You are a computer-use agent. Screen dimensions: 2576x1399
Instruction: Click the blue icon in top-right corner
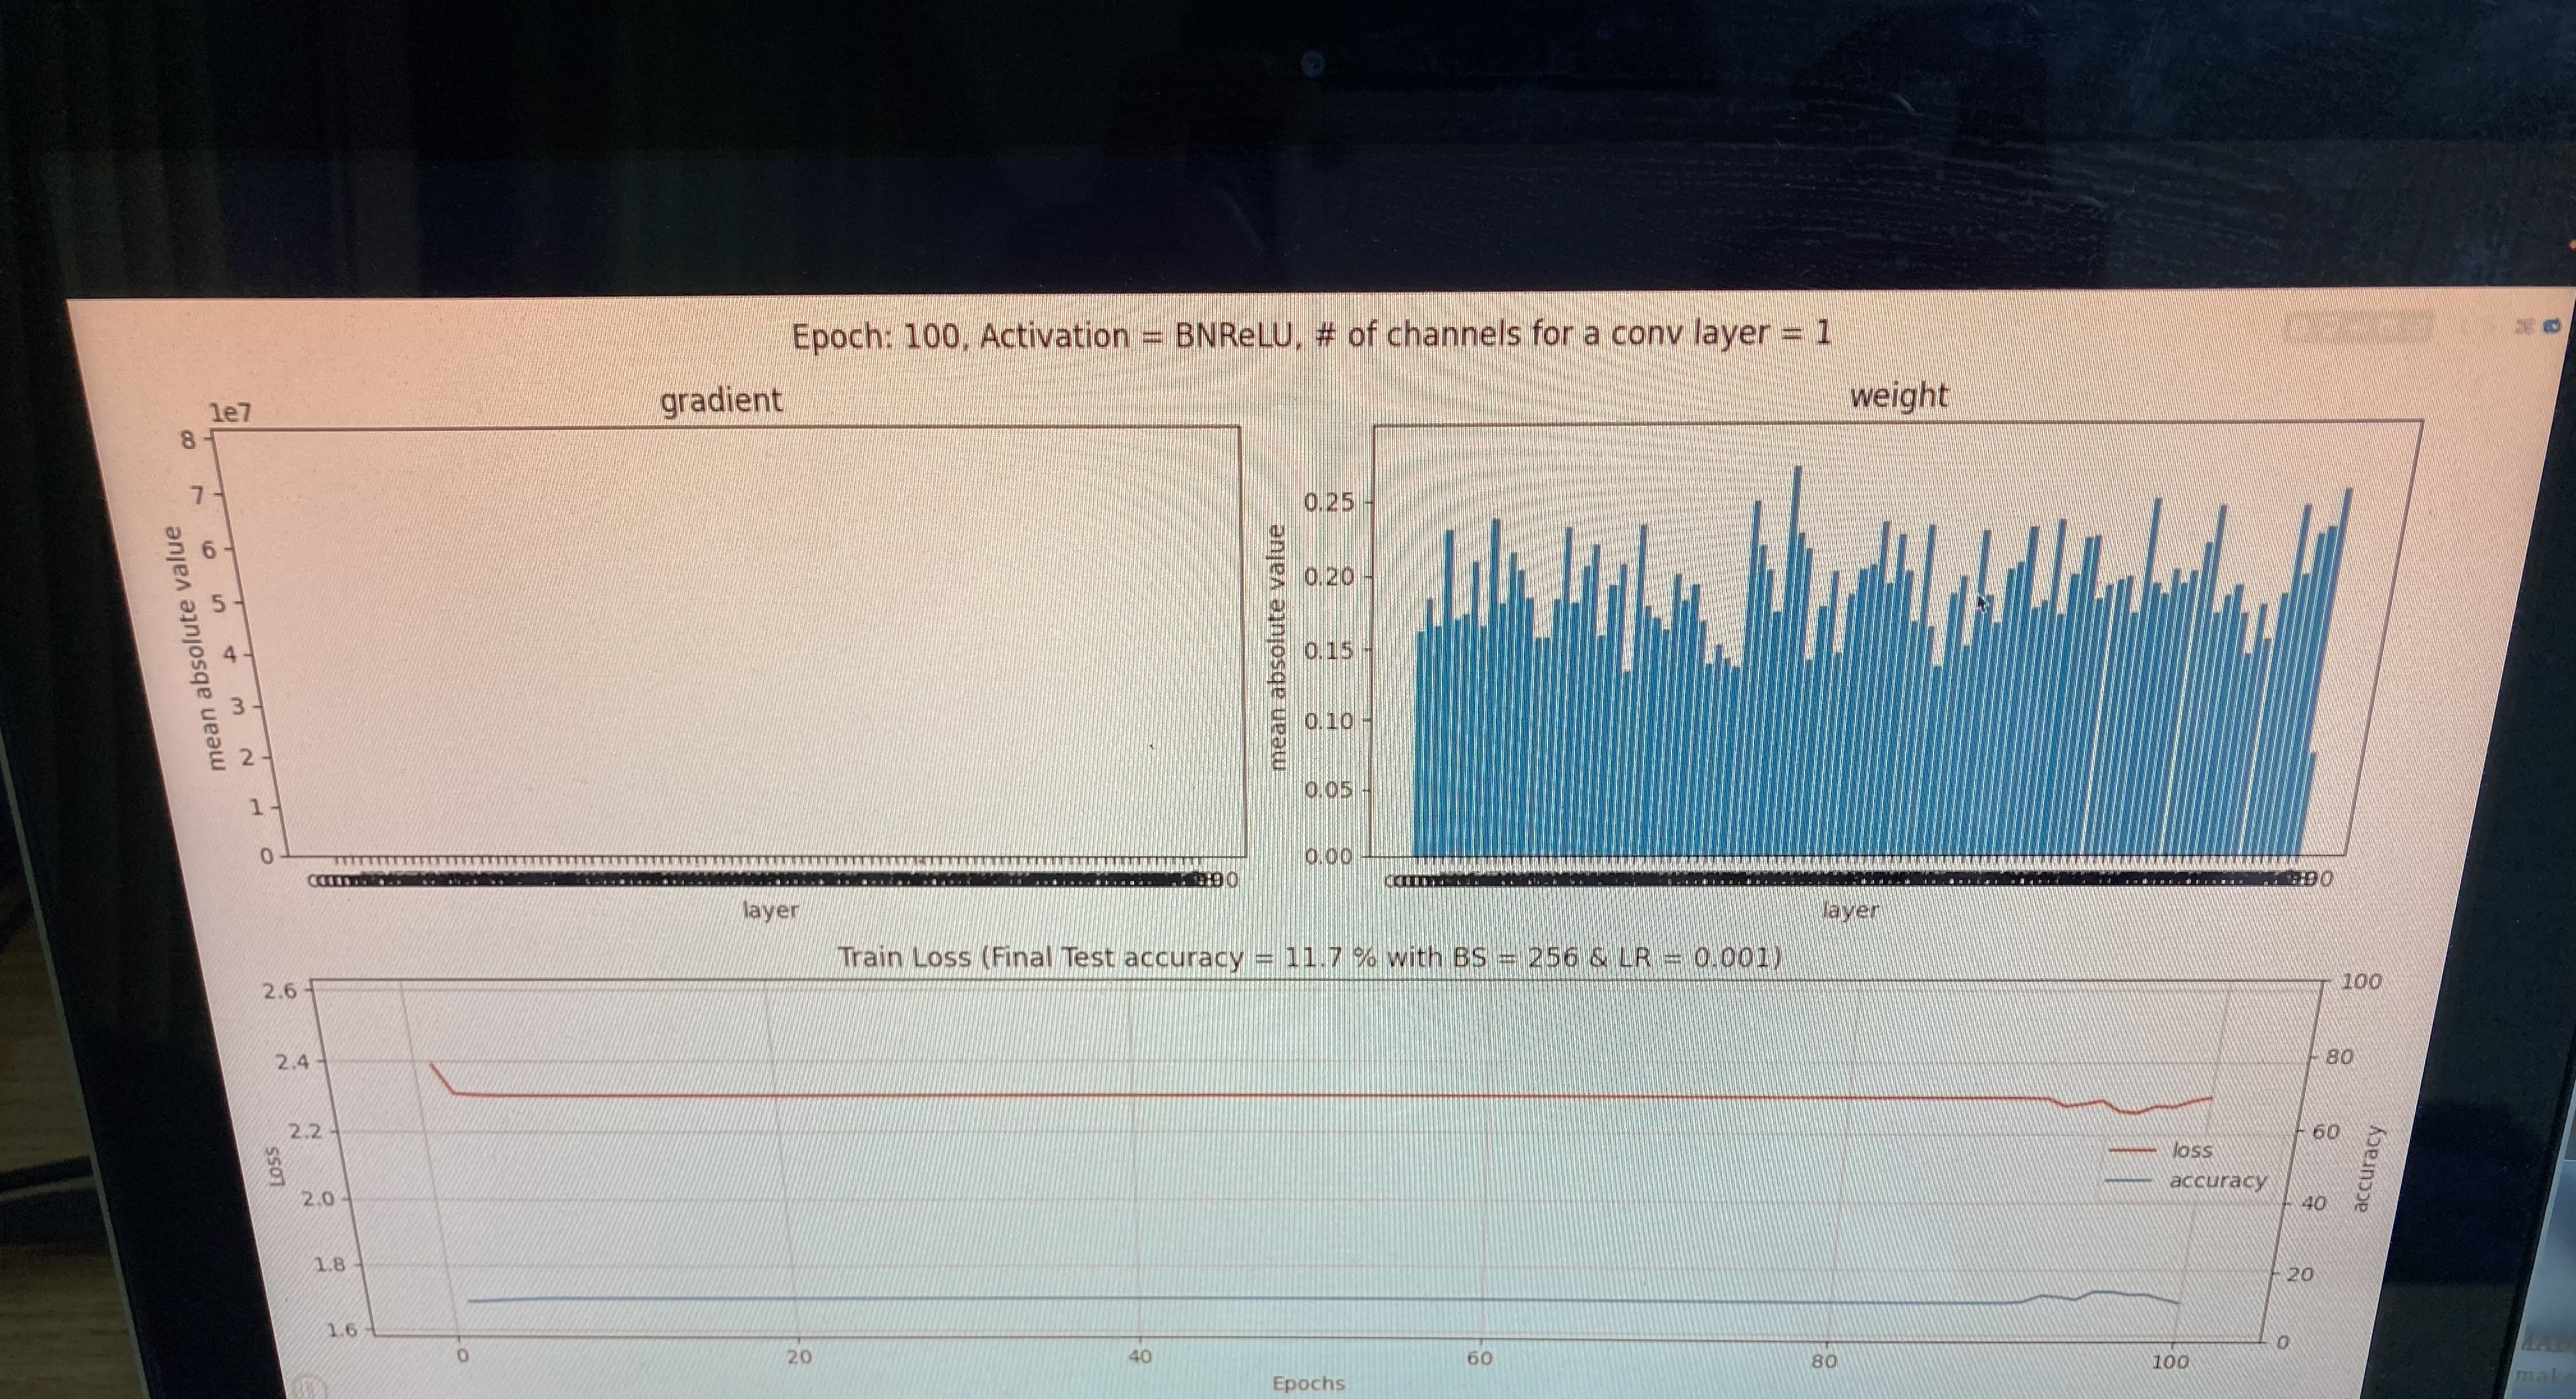(2552, 325)
